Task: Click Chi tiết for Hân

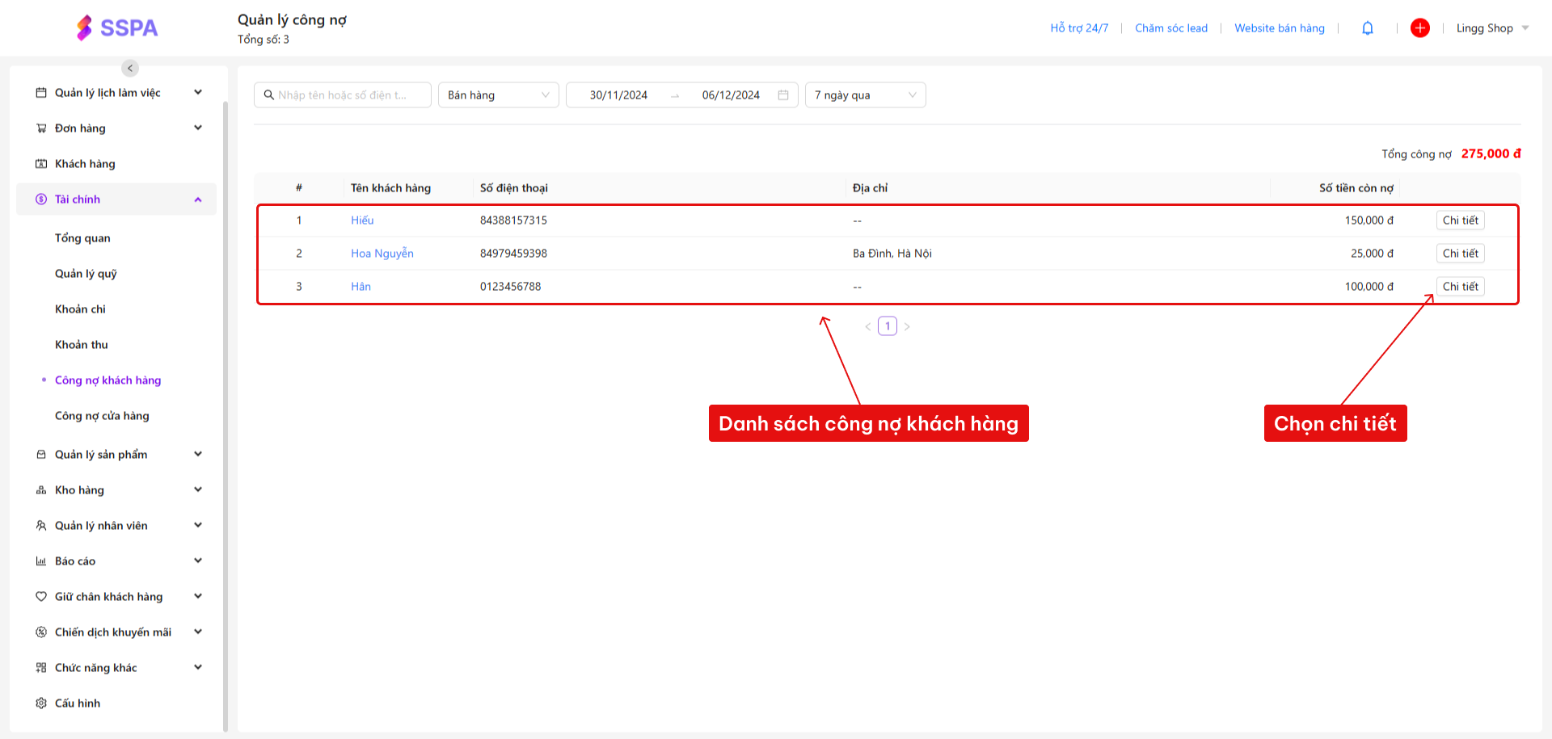Action: tap(1460, 287)
